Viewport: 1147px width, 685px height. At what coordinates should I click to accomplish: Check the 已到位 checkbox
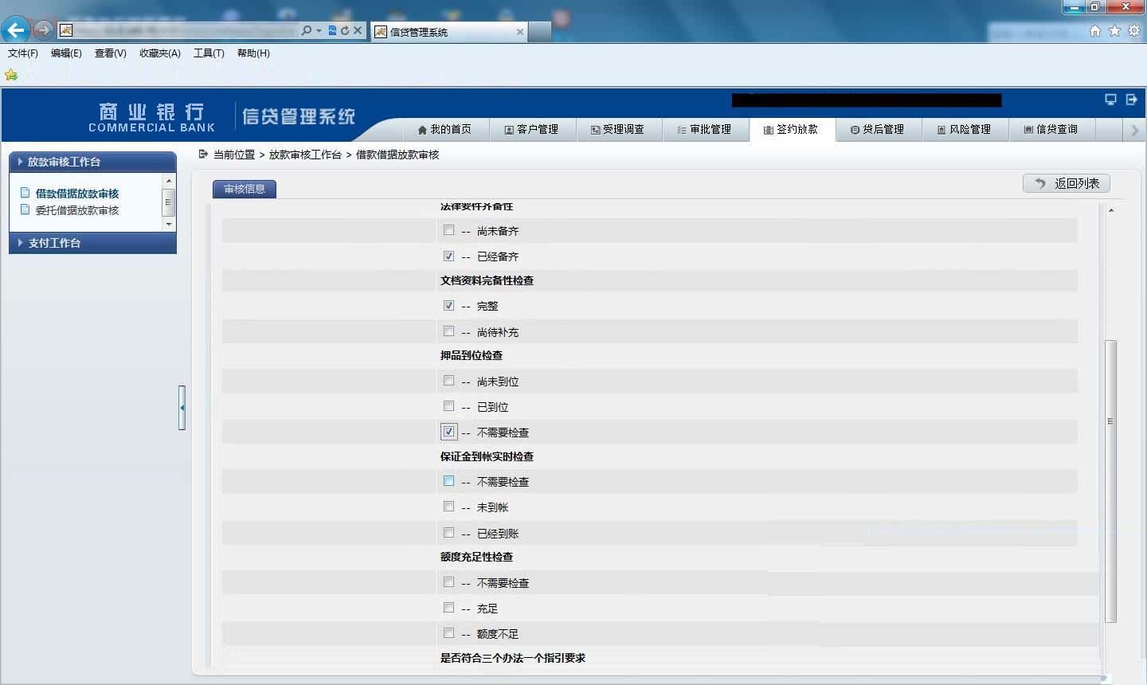click(x=449, y=405)
